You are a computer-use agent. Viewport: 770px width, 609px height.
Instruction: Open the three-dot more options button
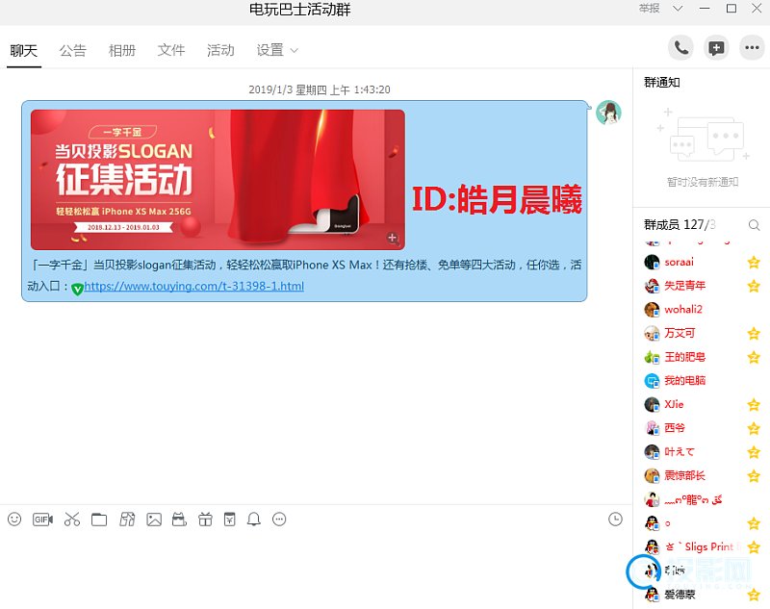(x=752, y=47)
